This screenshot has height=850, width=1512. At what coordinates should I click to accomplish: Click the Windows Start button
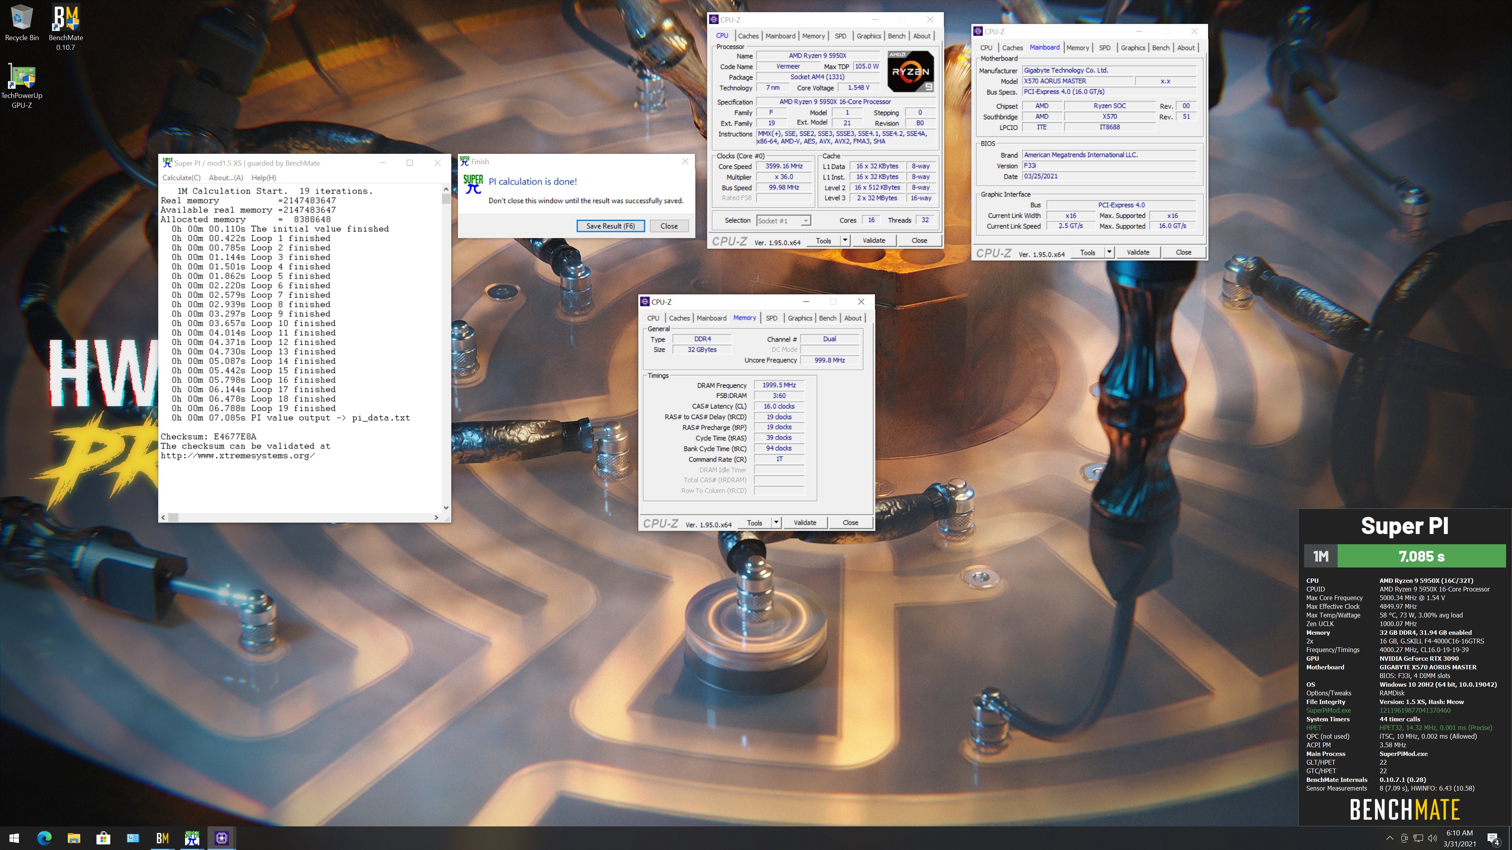(x=15, y=838)
